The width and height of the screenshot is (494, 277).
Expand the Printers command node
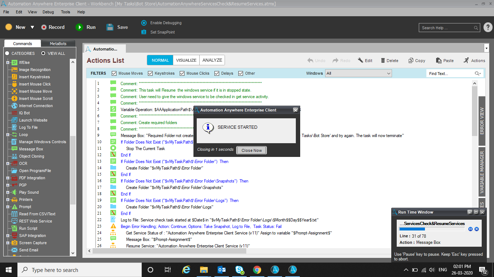[x=8, y=199]
